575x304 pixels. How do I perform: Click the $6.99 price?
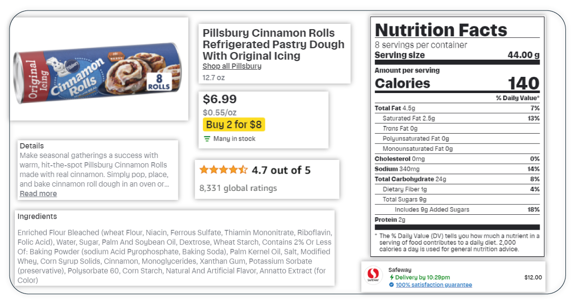(x=219, y=99)
